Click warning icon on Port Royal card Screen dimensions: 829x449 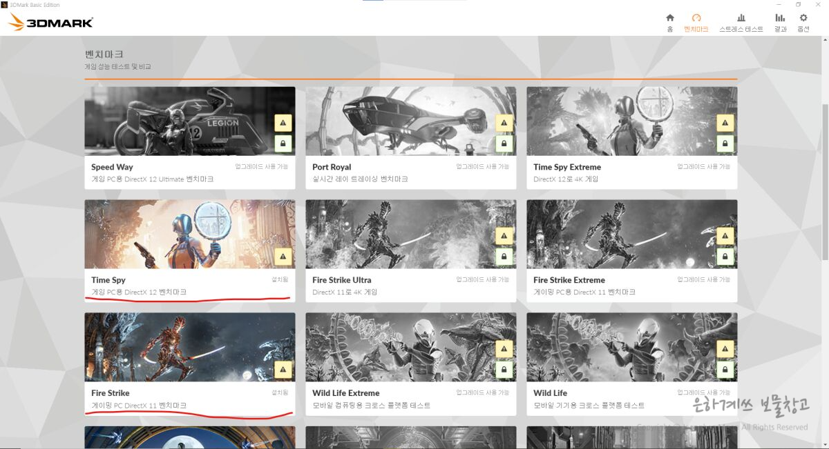(x=504, y=123)
